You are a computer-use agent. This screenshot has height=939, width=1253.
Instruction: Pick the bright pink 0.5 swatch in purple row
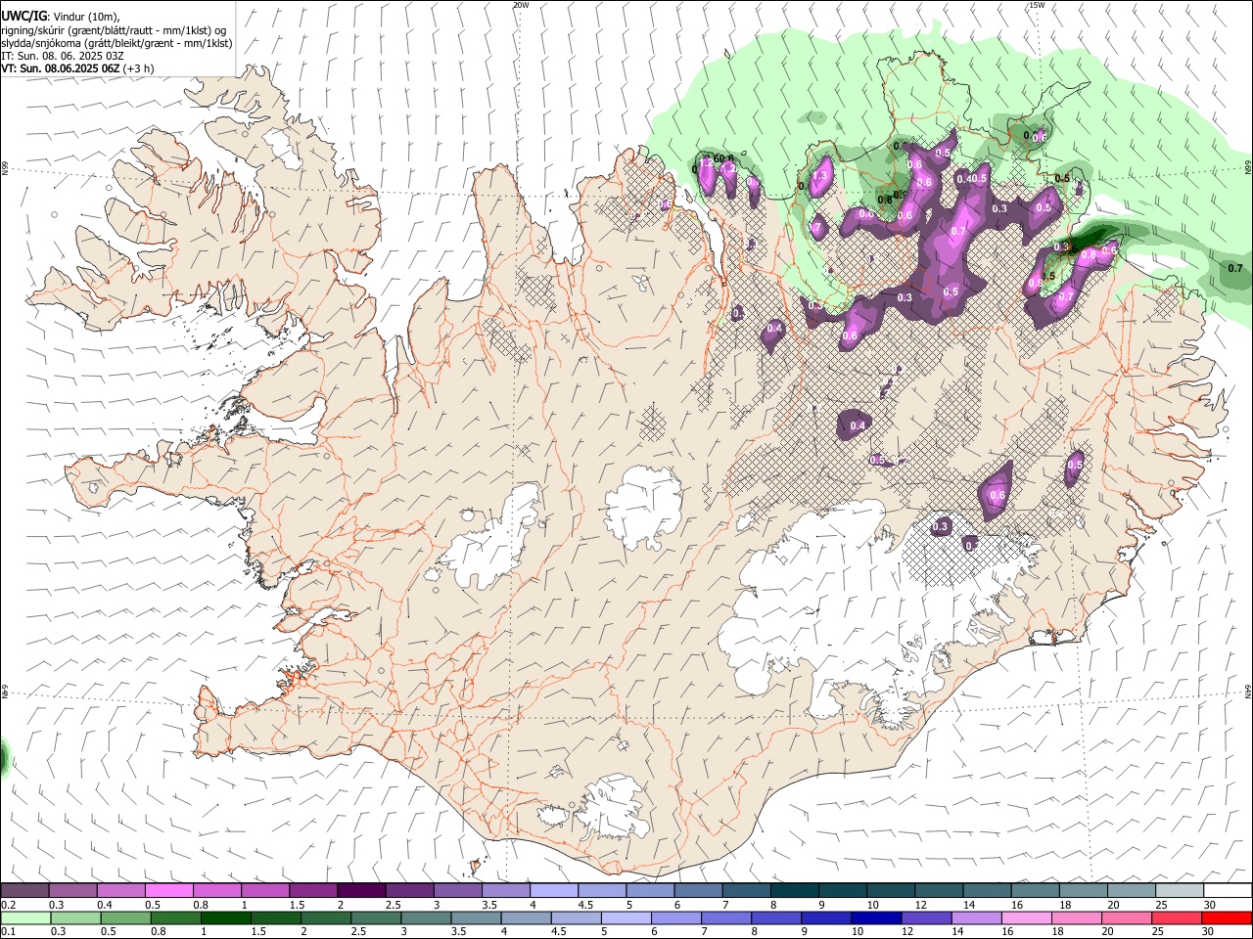coord(169,891)
